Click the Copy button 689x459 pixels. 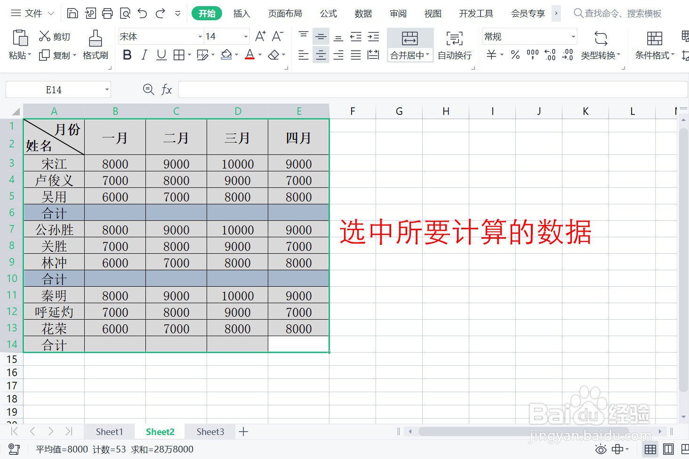click(x=55, y=56)
